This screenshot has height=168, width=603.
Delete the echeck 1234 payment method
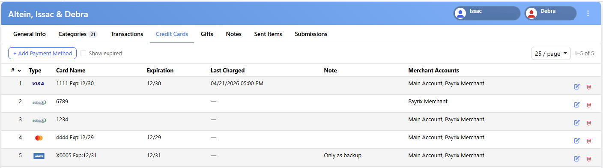(589, 123)
